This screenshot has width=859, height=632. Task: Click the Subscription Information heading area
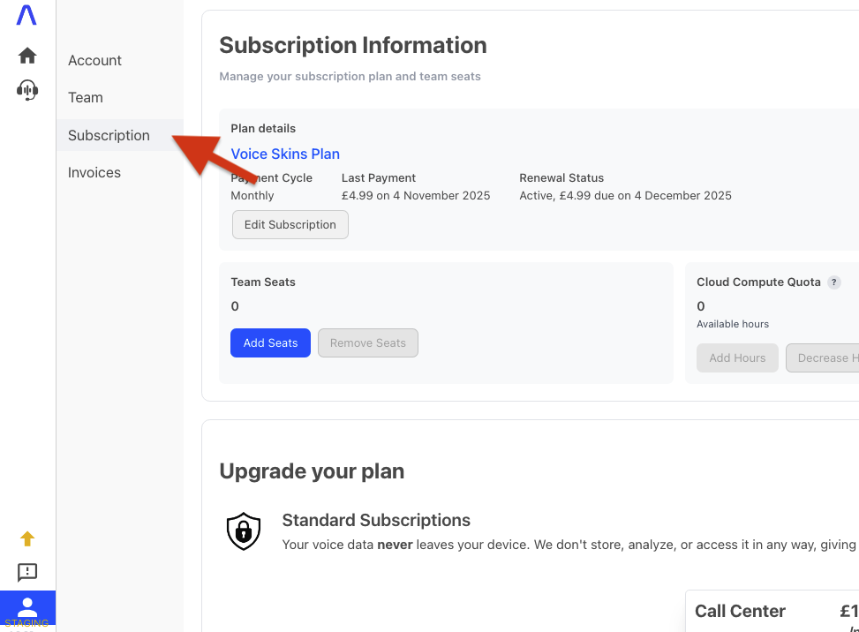click(352, 45)
